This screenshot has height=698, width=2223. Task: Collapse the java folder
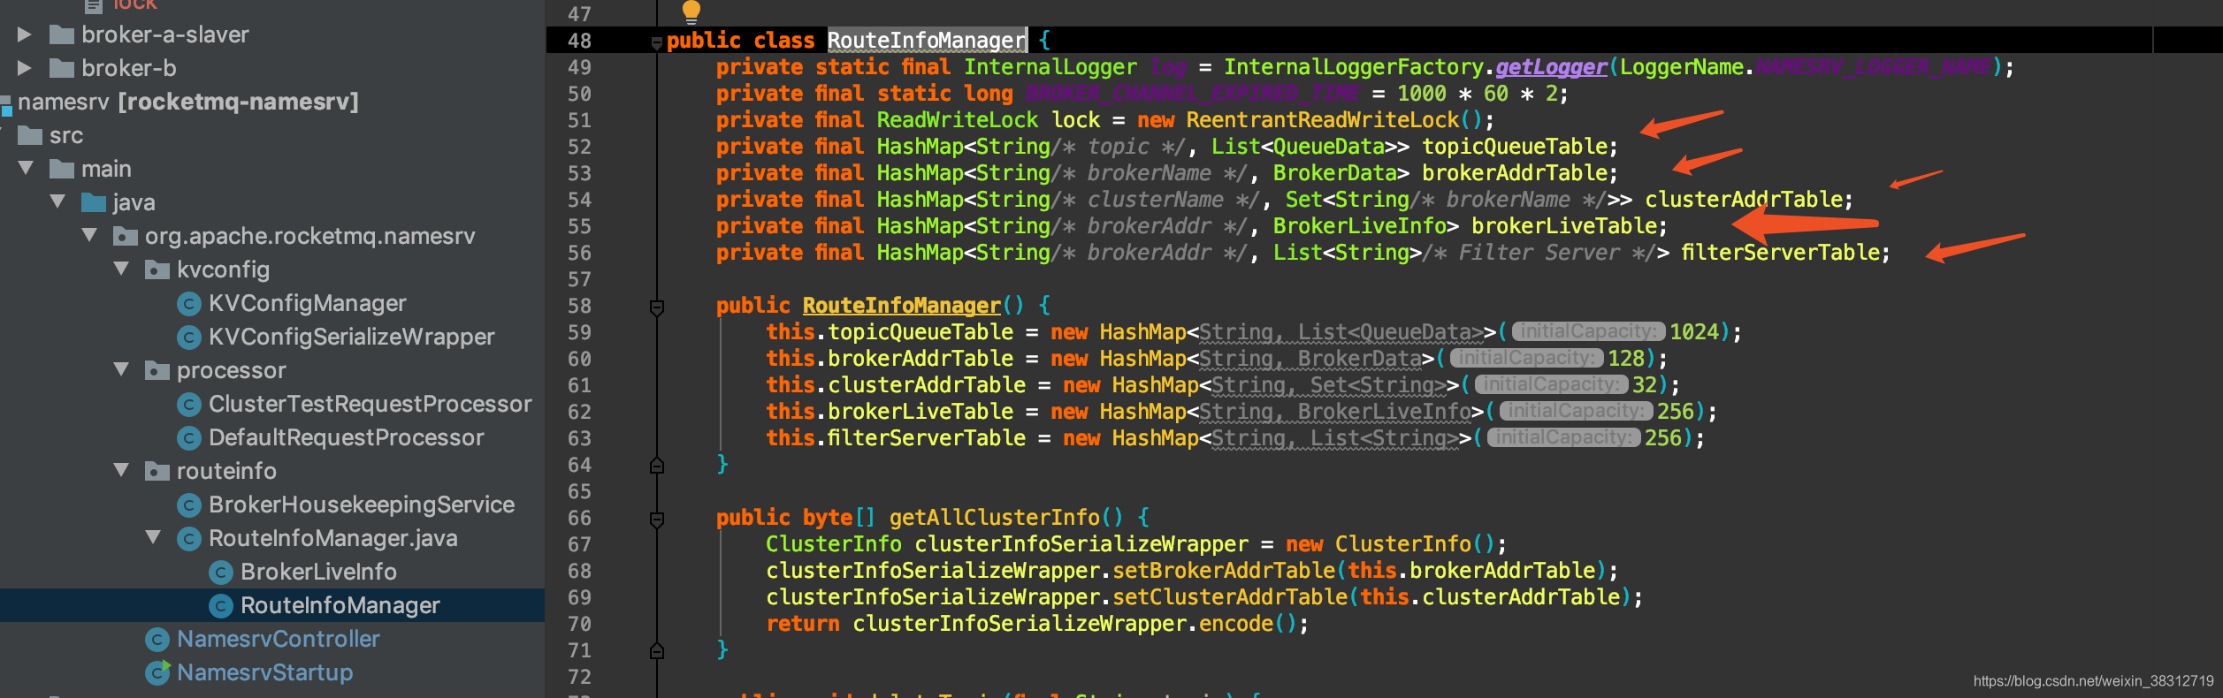[x=57, y=201]
